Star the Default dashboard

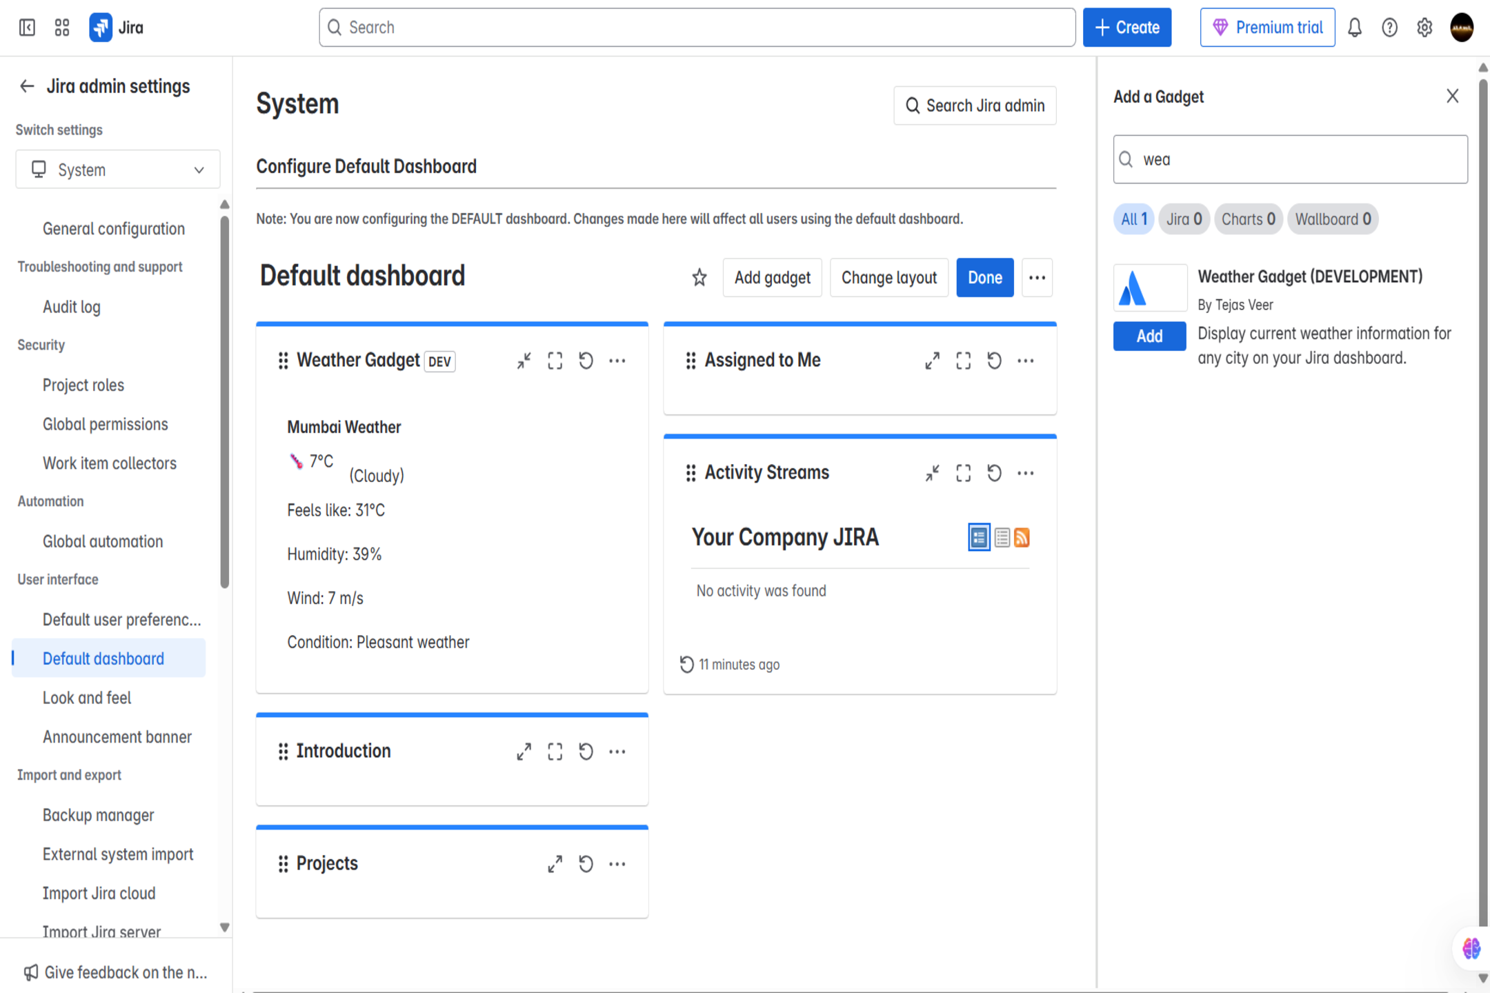click(x=699, y=277)
